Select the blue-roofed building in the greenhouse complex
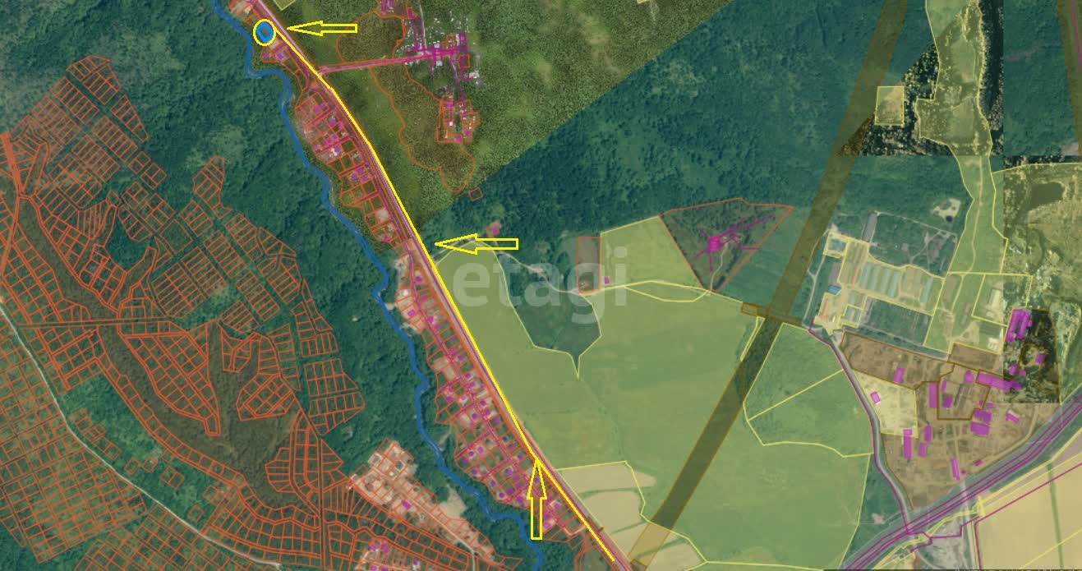This screenshot has height=571, width=1082. tap(835, 289)
